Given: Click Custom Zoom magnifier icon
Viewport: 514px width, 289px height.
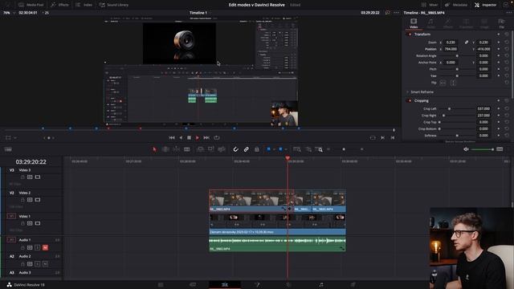Looking at the screenshot, I should pyautogui.click(x=319, y=149).
